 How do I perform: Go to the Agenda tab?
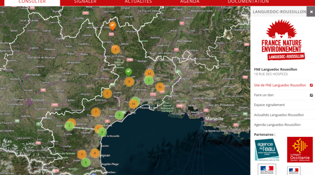[190, 2]
